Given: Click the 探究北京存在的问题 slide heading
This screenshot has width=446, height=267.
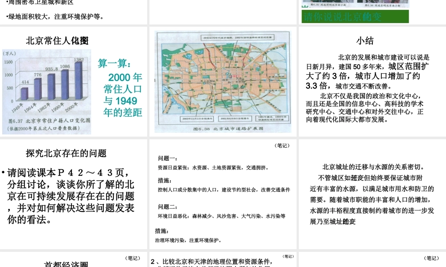Looking at the screenshot, I should point(66,154).
